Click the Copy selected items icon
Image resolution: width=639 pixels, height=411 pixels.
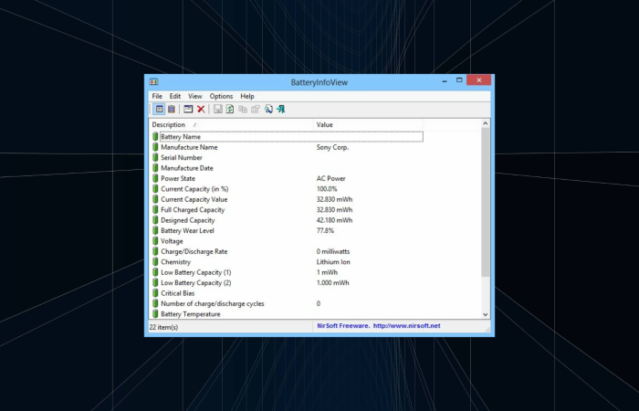243,109
